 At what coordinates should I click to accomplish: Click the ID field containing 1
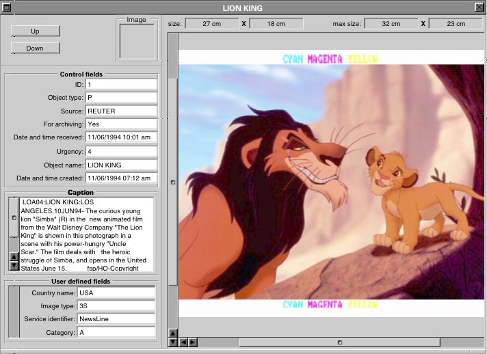tap(121, 84)
